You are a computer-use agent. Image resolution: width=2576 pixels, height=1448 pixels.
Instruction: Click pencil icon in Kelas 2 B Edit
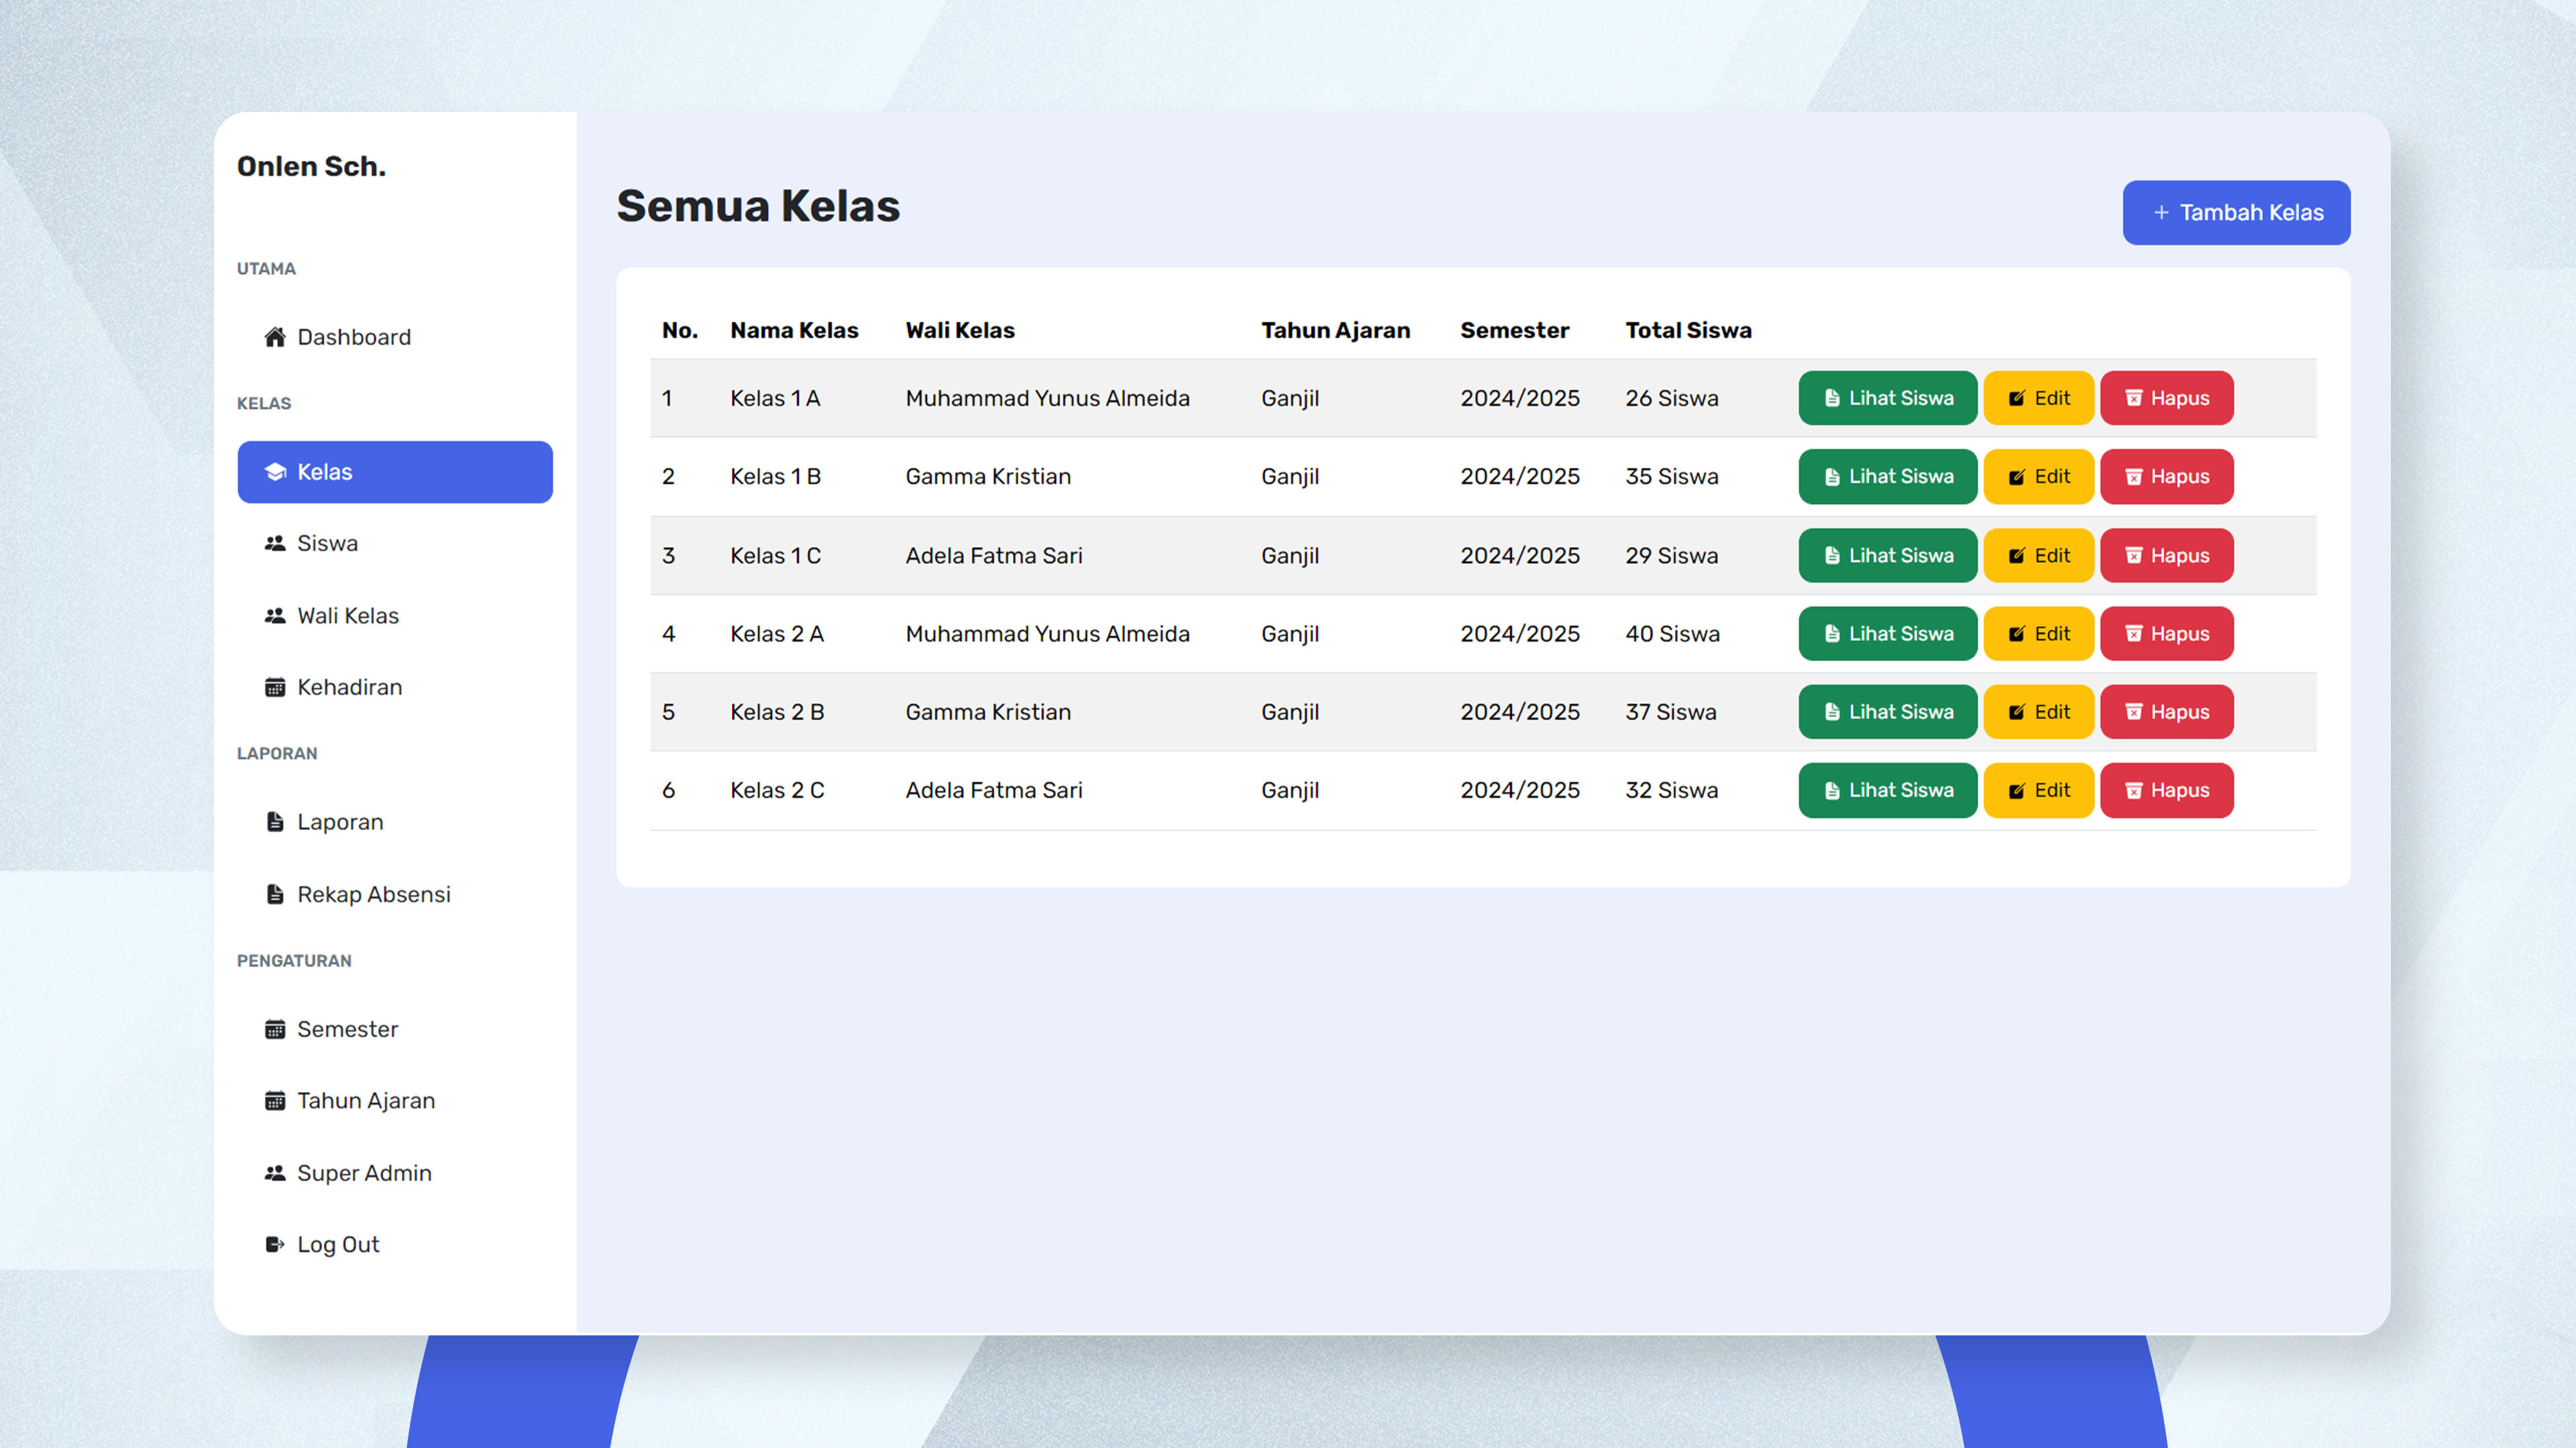point(2017,711)
